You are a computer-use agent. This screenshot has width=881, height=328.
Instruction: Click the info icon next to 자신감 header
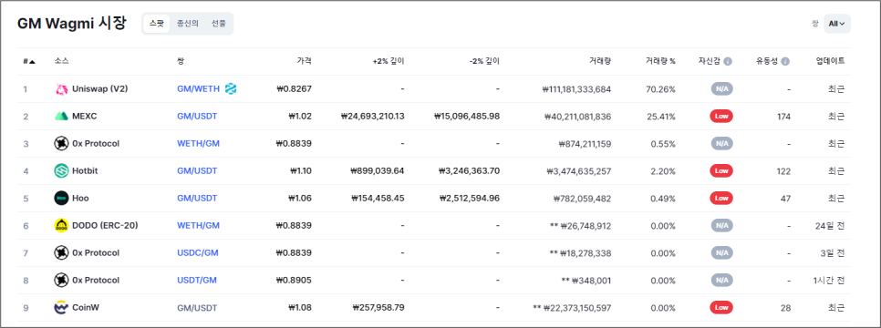[728, 61]
